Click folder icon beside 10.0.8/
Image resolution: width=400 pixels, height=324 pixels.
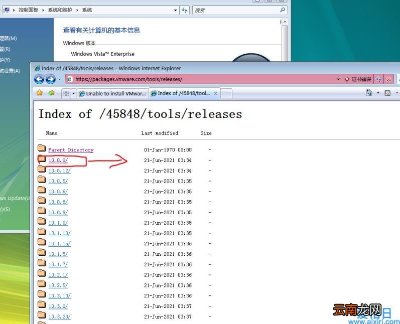[x=42, y=200]
